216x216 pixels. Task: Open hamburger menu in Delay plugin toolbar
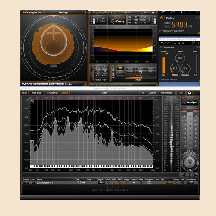tap(191, 13)
